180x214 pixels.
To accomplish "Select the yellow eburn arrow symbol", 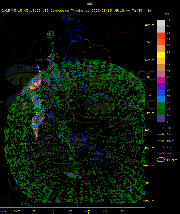I will point(161,141).
